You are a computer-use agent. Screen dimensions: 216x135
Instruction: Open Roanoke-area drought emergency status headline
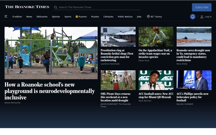tap(193, 55)
